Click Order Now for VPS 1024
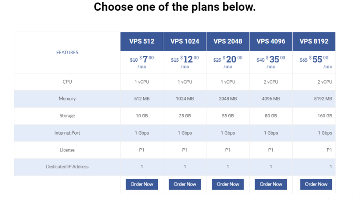 (x=185, y=184)
